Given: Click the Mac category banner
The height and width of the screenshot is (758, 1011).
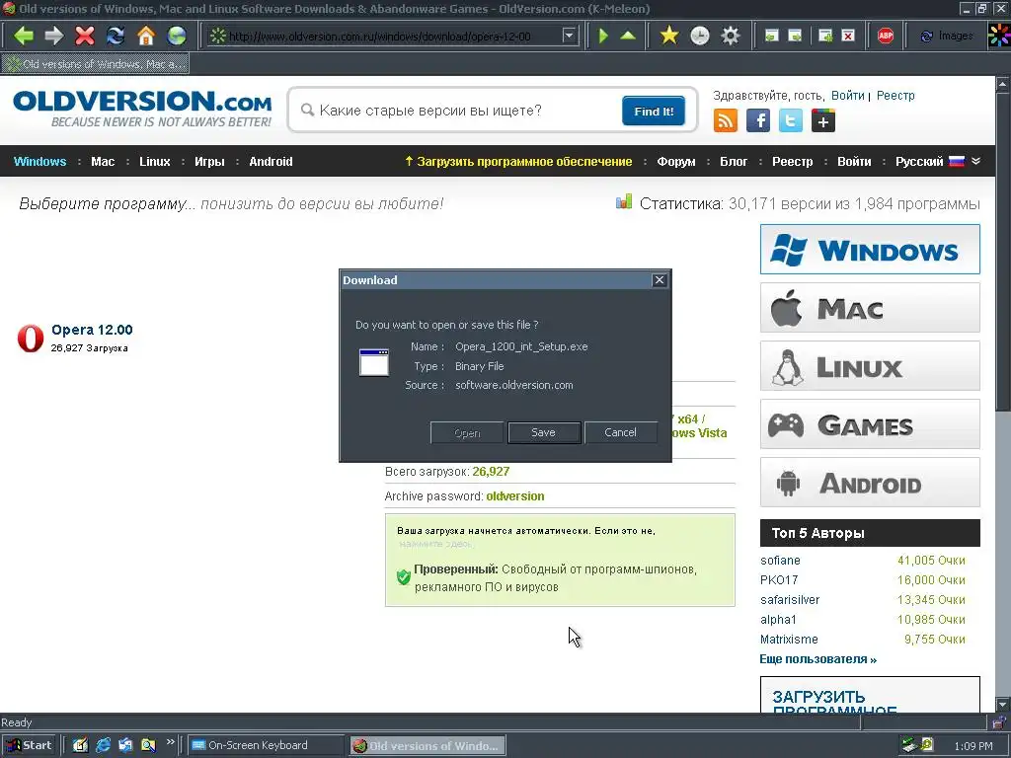Looking at the screenshot, I should pos(870,308).
